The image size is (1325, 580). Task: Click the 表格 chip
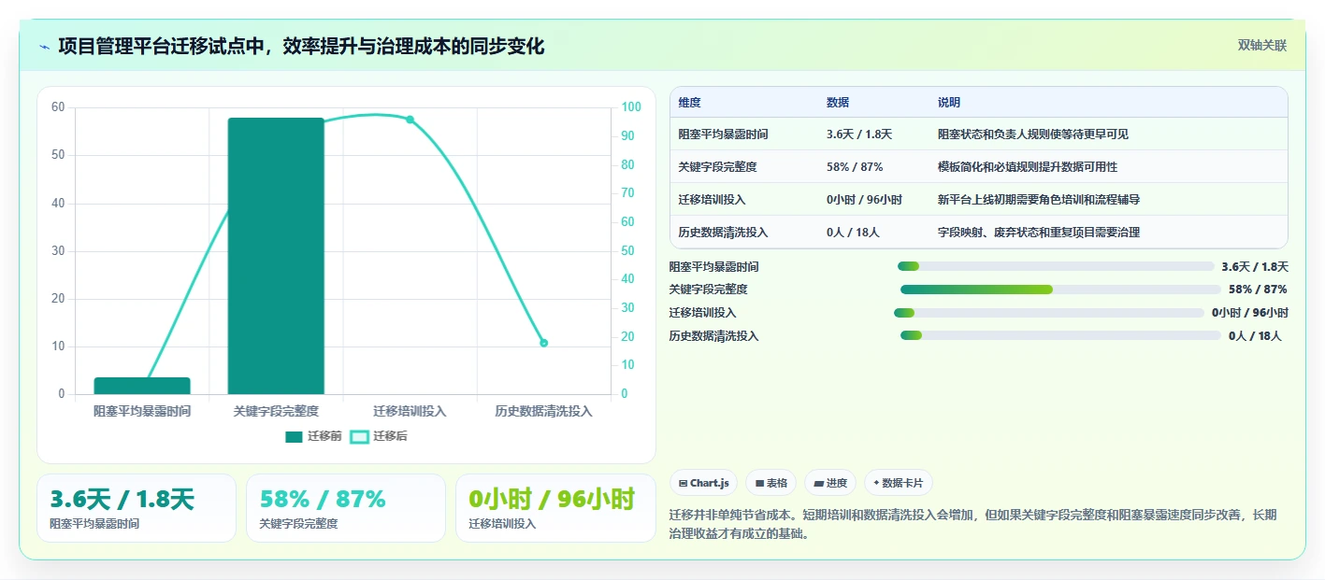[771, 483]
